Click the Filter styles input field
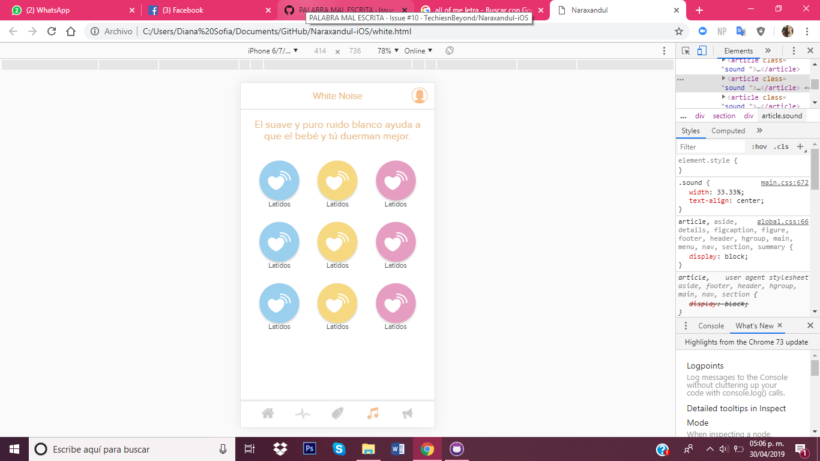 711,146
